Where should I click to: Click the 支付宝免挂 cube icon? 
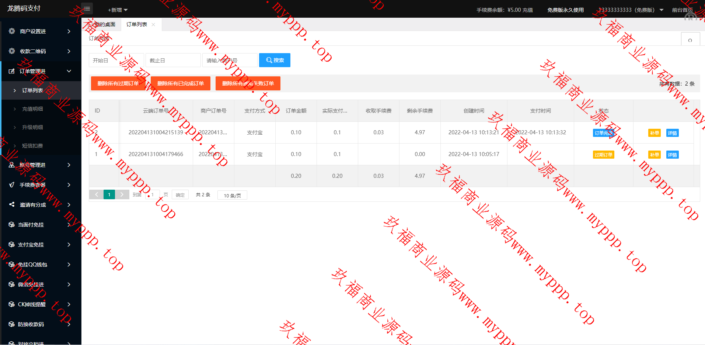[12, 245]
